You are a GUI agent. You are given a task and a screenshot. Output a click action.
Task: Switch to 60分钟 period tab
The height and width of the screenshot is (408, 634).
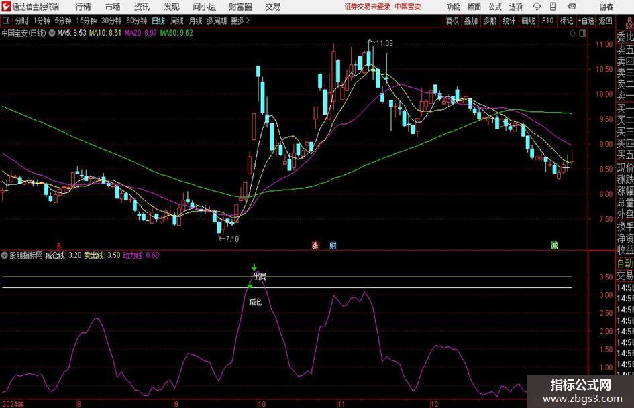pyautogui.click(x=136, y=21)
